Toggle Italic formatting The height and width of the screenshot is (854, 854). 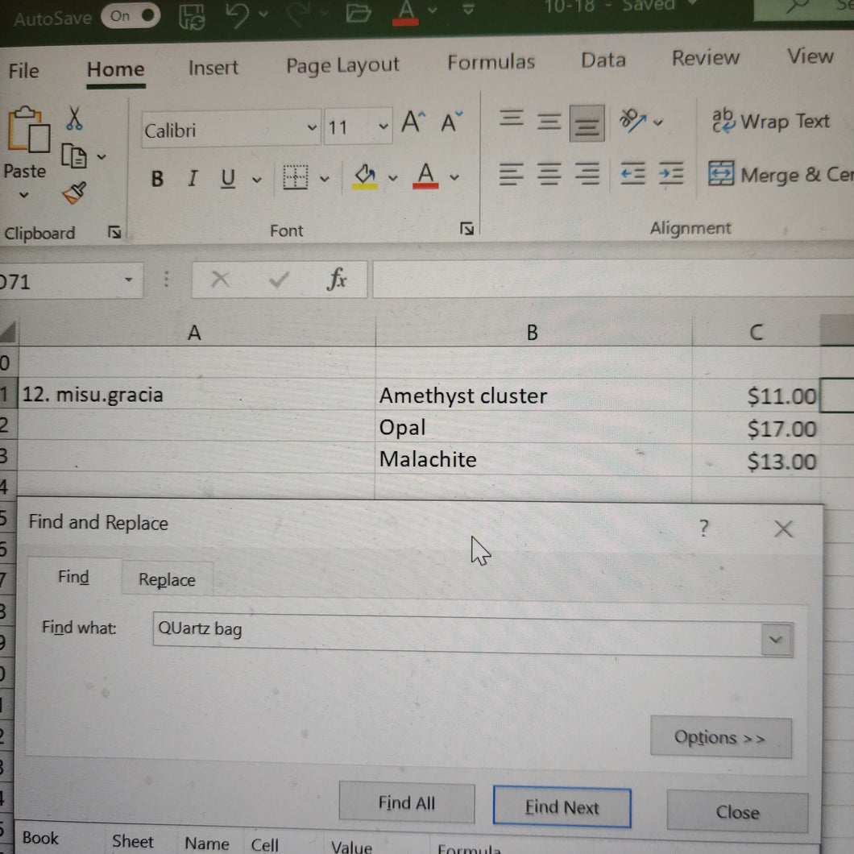193,178
